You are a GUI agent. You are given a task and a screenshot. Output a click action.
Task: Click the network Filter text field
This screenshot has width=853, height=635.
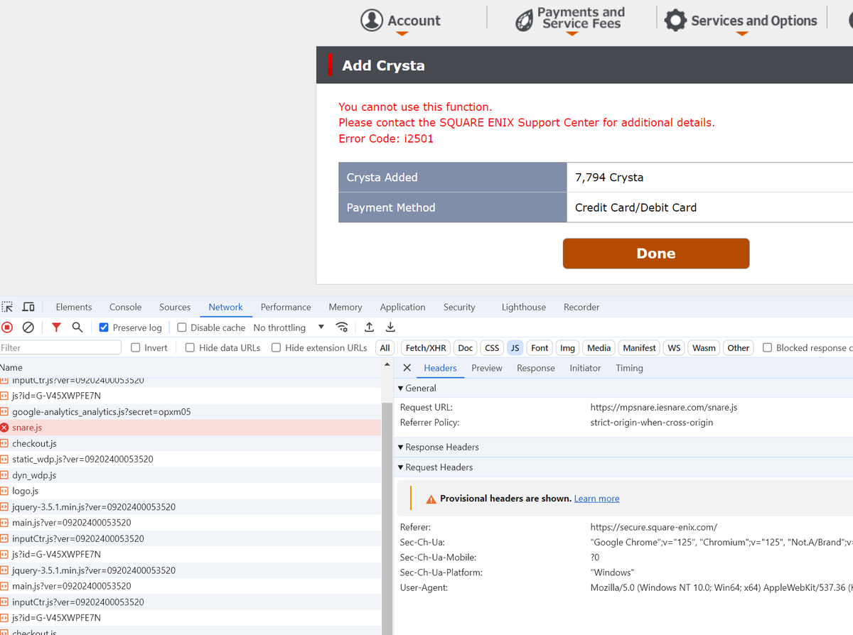pos(60,348)
